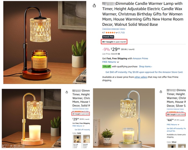Click the gold lamp product image
This screenshot has width=188, height=150.
tap(31, 118)
